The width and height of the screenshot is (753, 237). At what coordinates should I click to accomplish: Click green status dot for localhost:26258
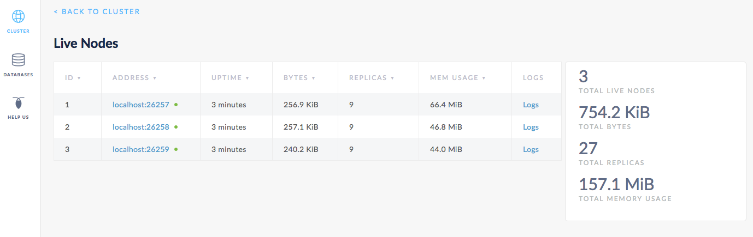(176, 127)
